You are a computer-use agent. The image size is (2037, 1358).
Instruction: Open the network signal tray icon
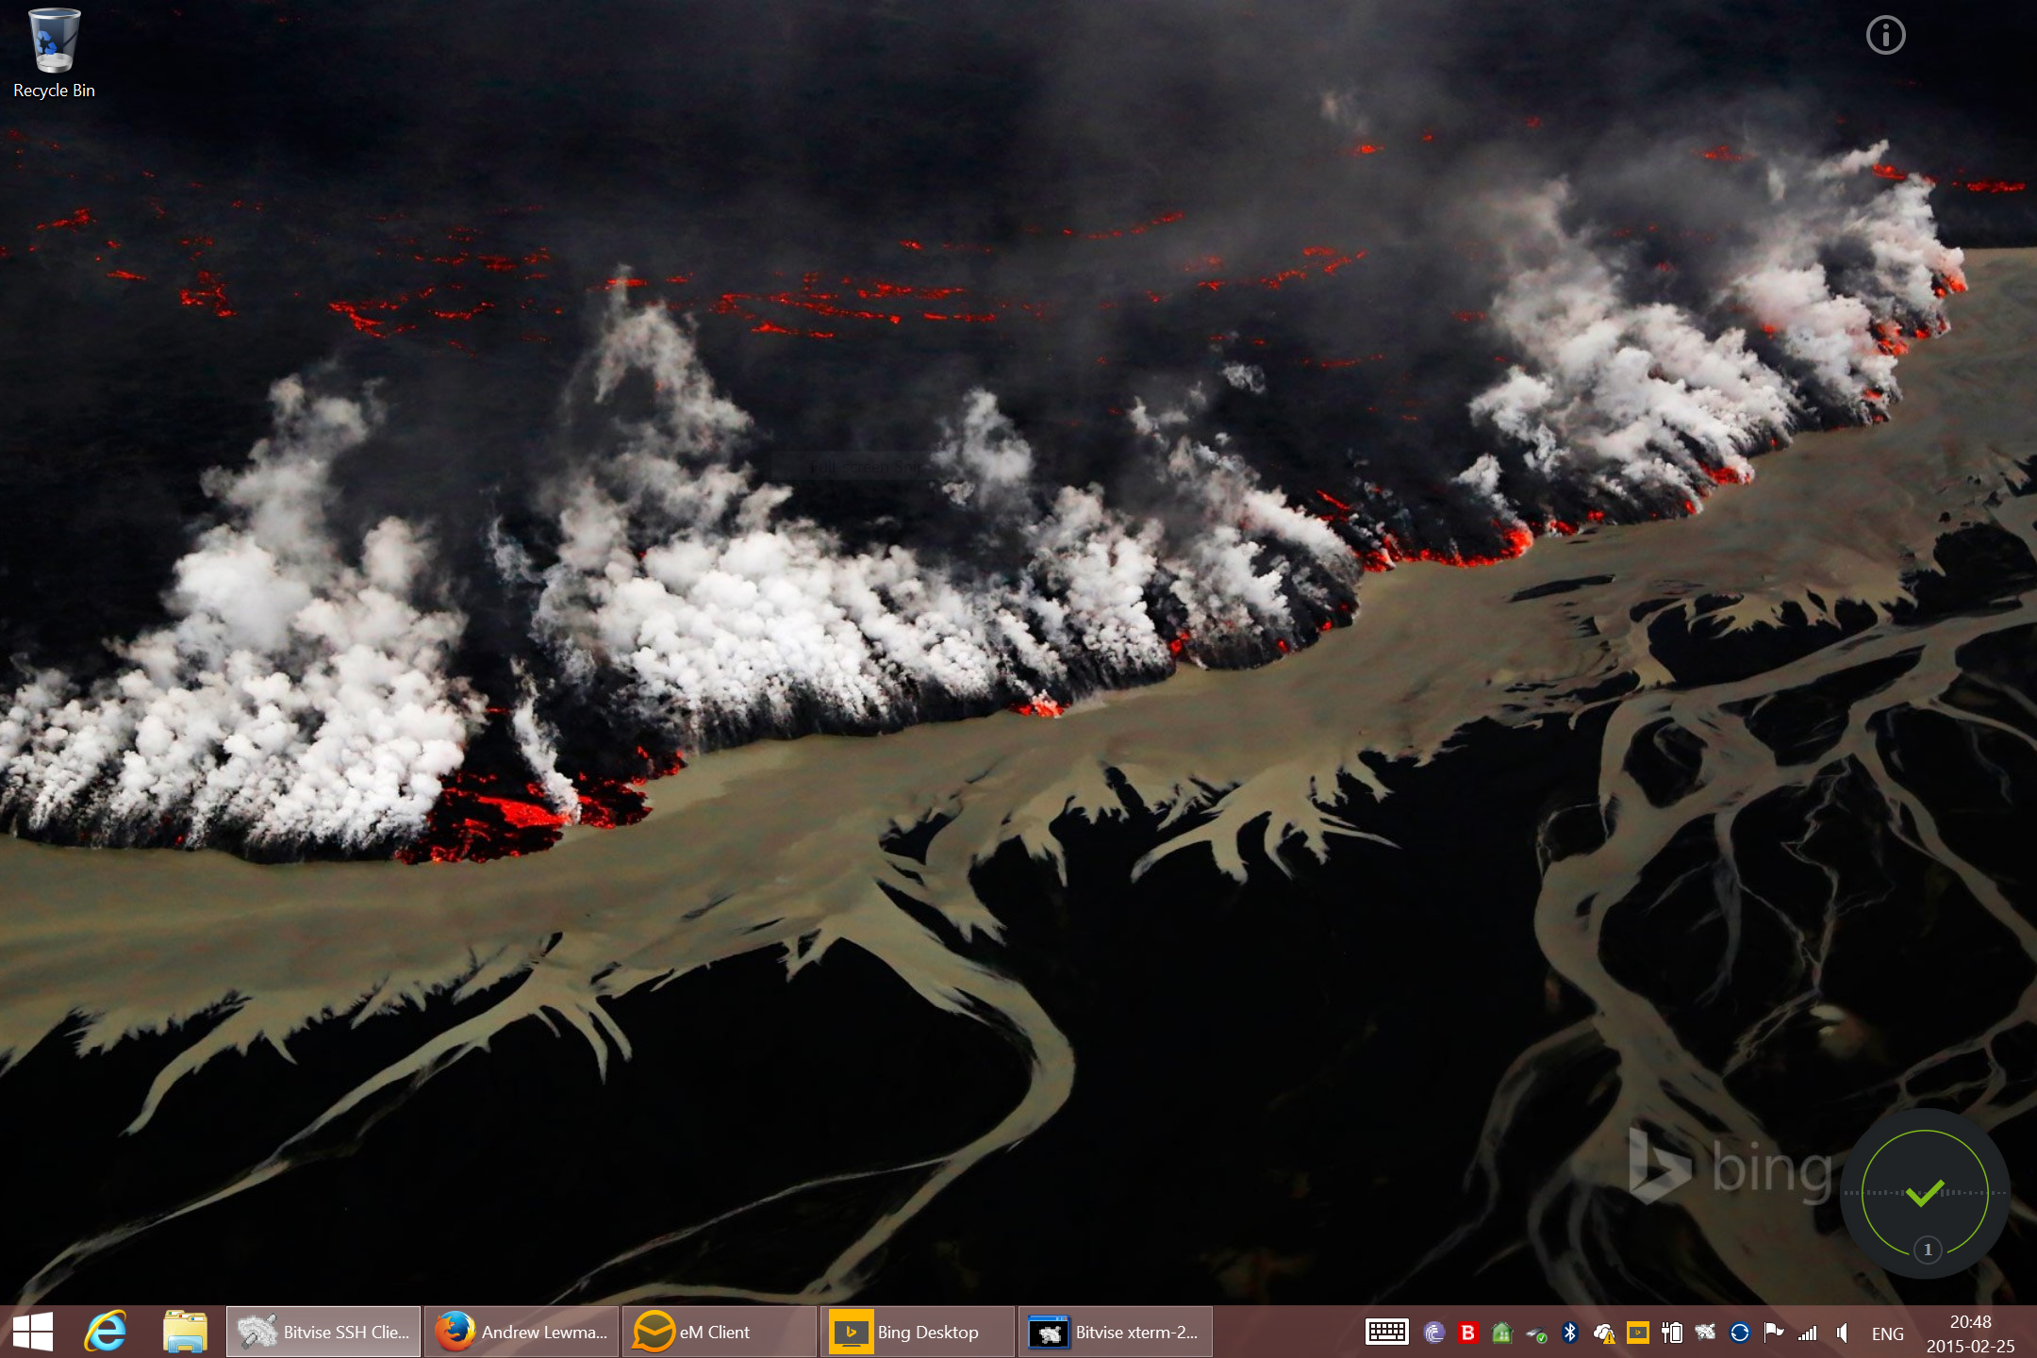pyautogui.click(x=1807, y=1333)
